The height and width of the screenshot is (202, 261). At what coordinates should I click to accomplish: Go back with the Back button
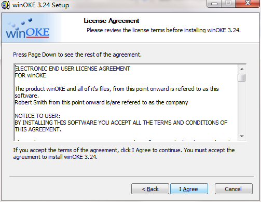[150, 189]
